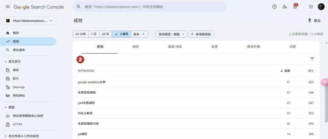Click the 匯出 export button
Screen dimensions: 328x139
(314, 20)
